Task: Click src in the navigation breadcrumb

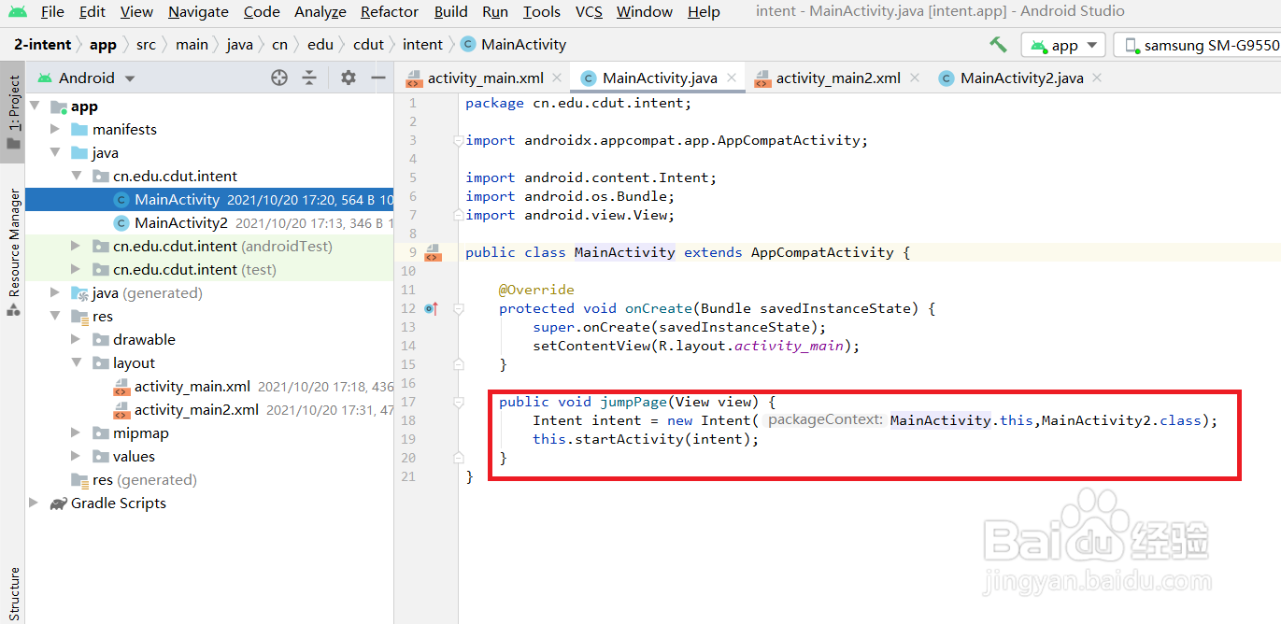Action: 146,44
